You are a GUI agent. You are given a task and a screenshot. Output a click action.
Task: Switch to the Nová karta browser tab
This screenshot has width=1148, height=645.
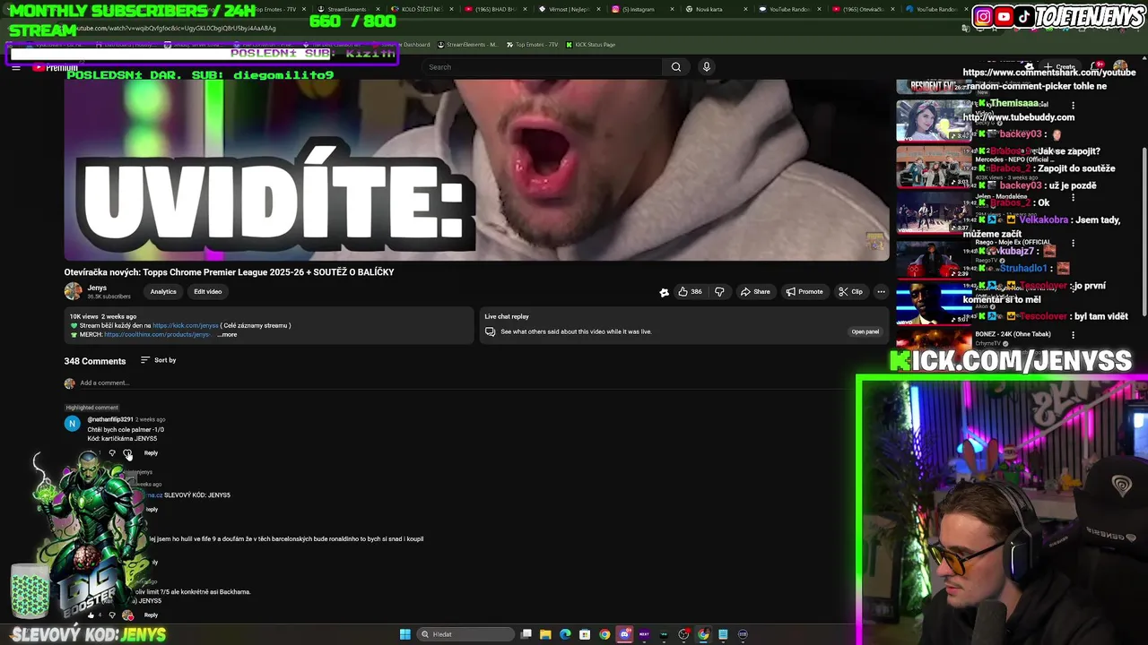click(x=715, y=9)
